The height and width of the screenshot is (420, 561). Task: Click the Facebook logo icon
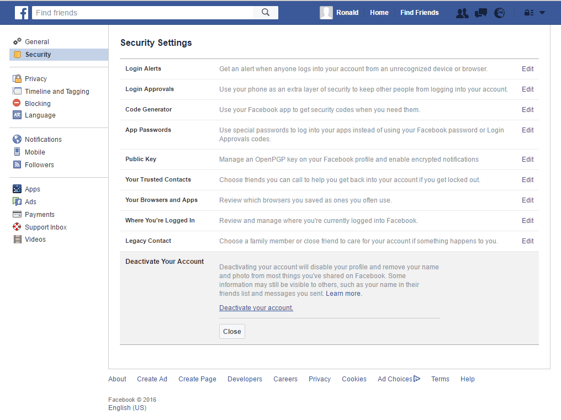pos(22,13)
